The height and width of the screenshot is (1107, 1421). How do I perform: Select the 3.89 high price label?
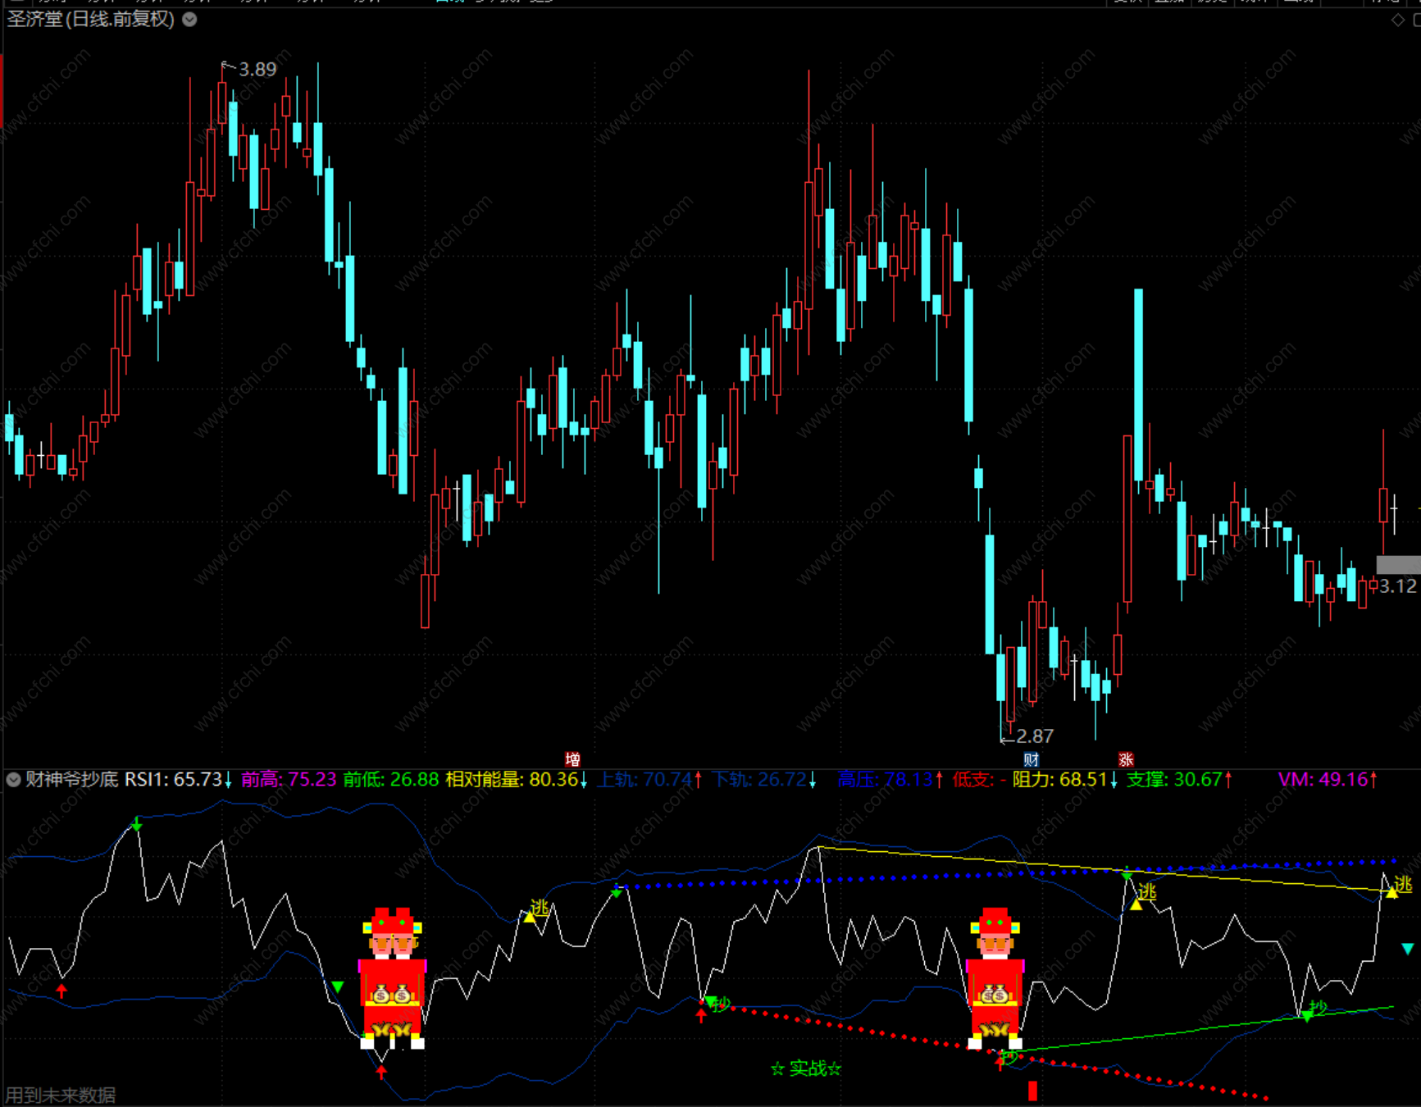point(257,70)
